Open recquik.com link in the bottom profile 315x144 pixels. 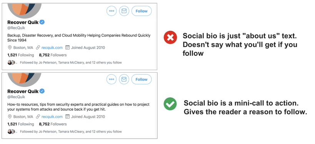(52, 117)
